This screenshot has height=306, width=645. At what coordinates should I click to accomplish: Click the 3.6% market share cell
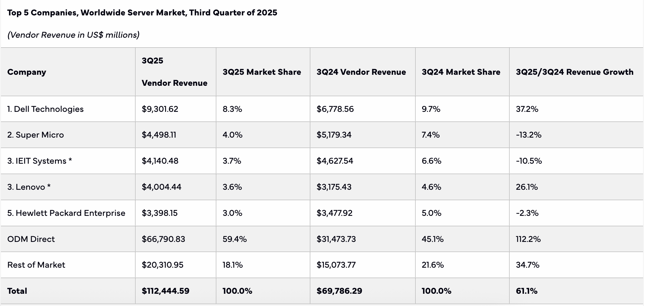point(232,187)
